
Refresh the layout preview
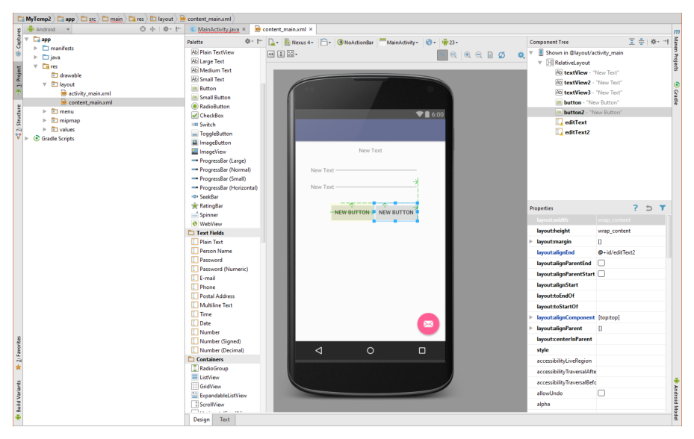tap(501, 55)
